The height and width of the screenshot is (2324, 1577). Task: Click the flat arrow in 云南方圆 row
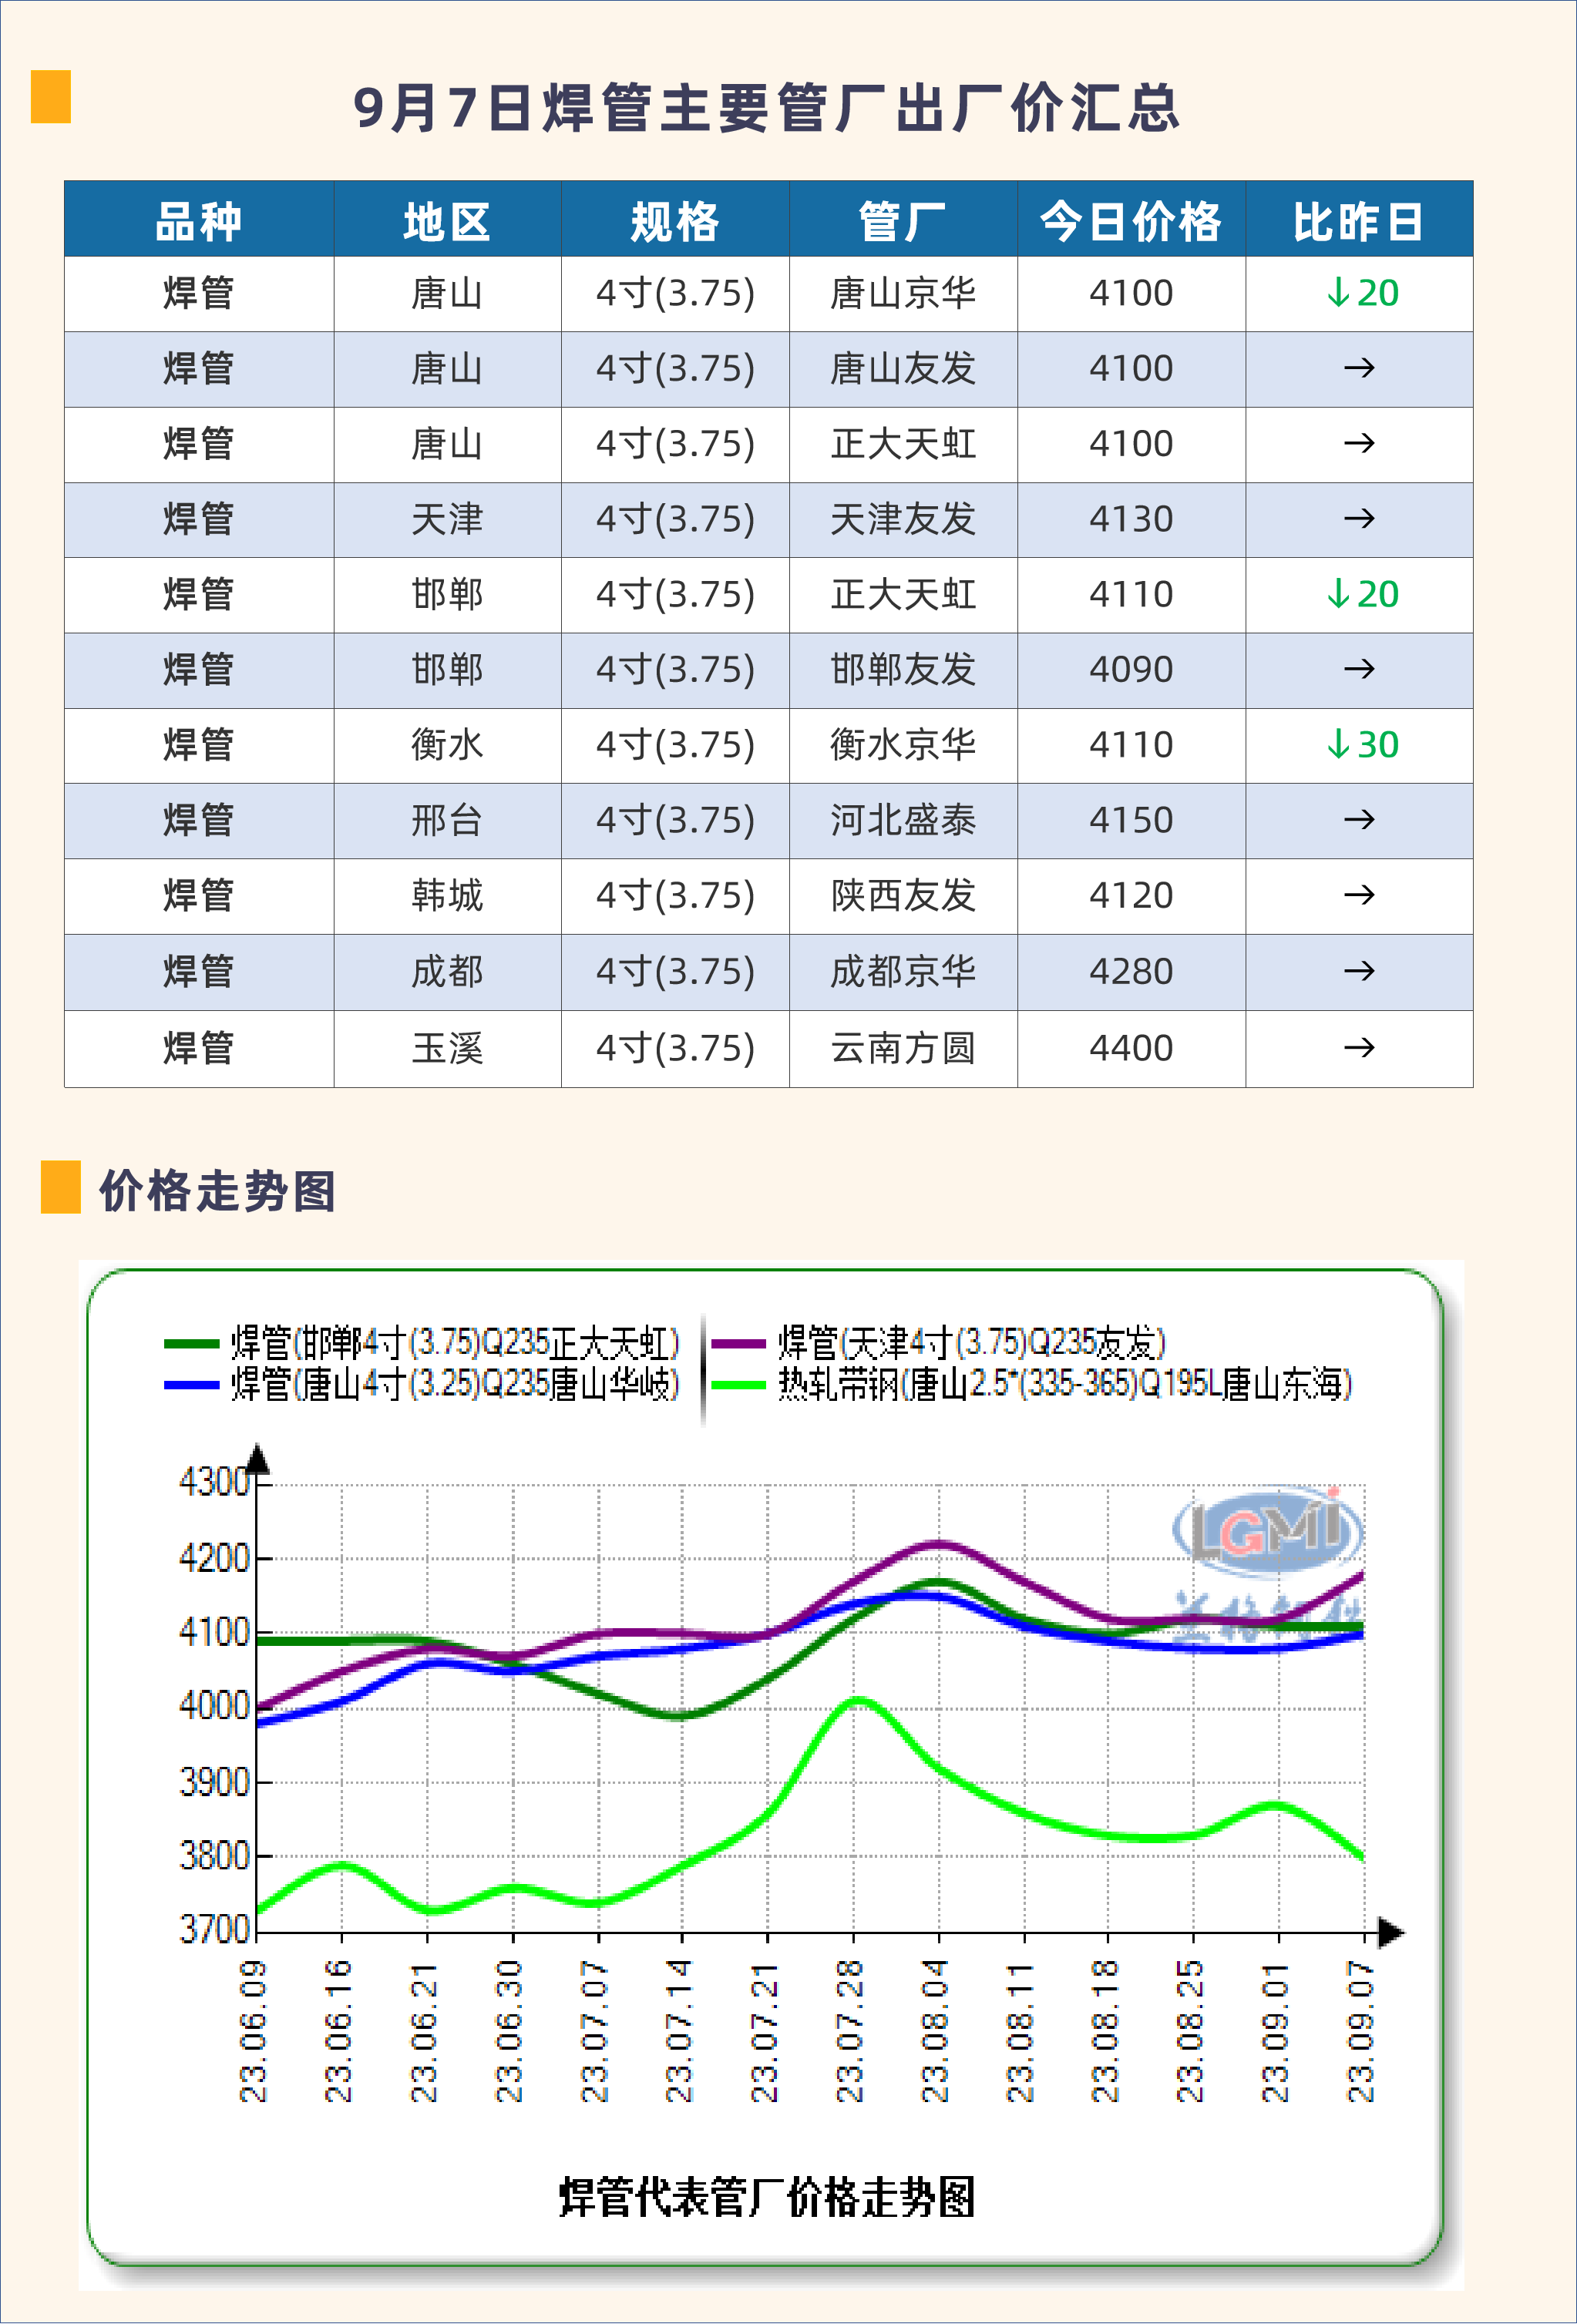[x=1359, y=1048]
